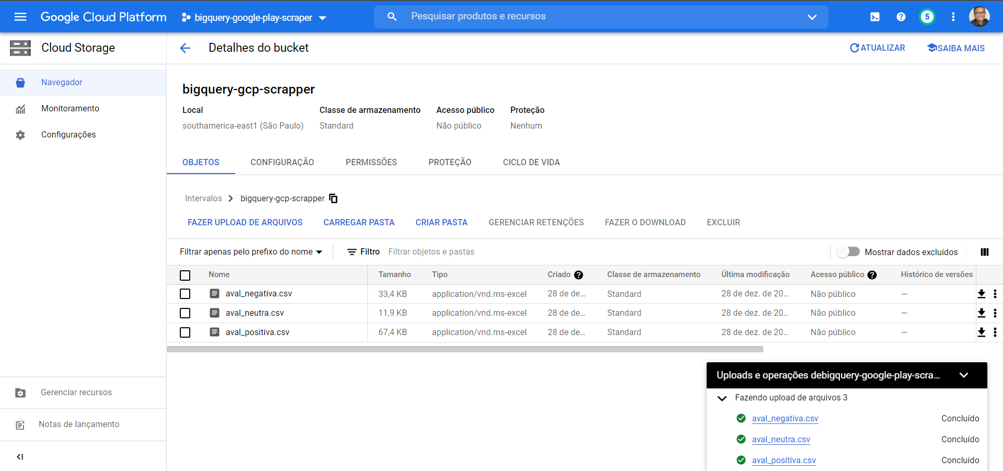
Task: Open the user account avatar
Action: click(979, 17)
